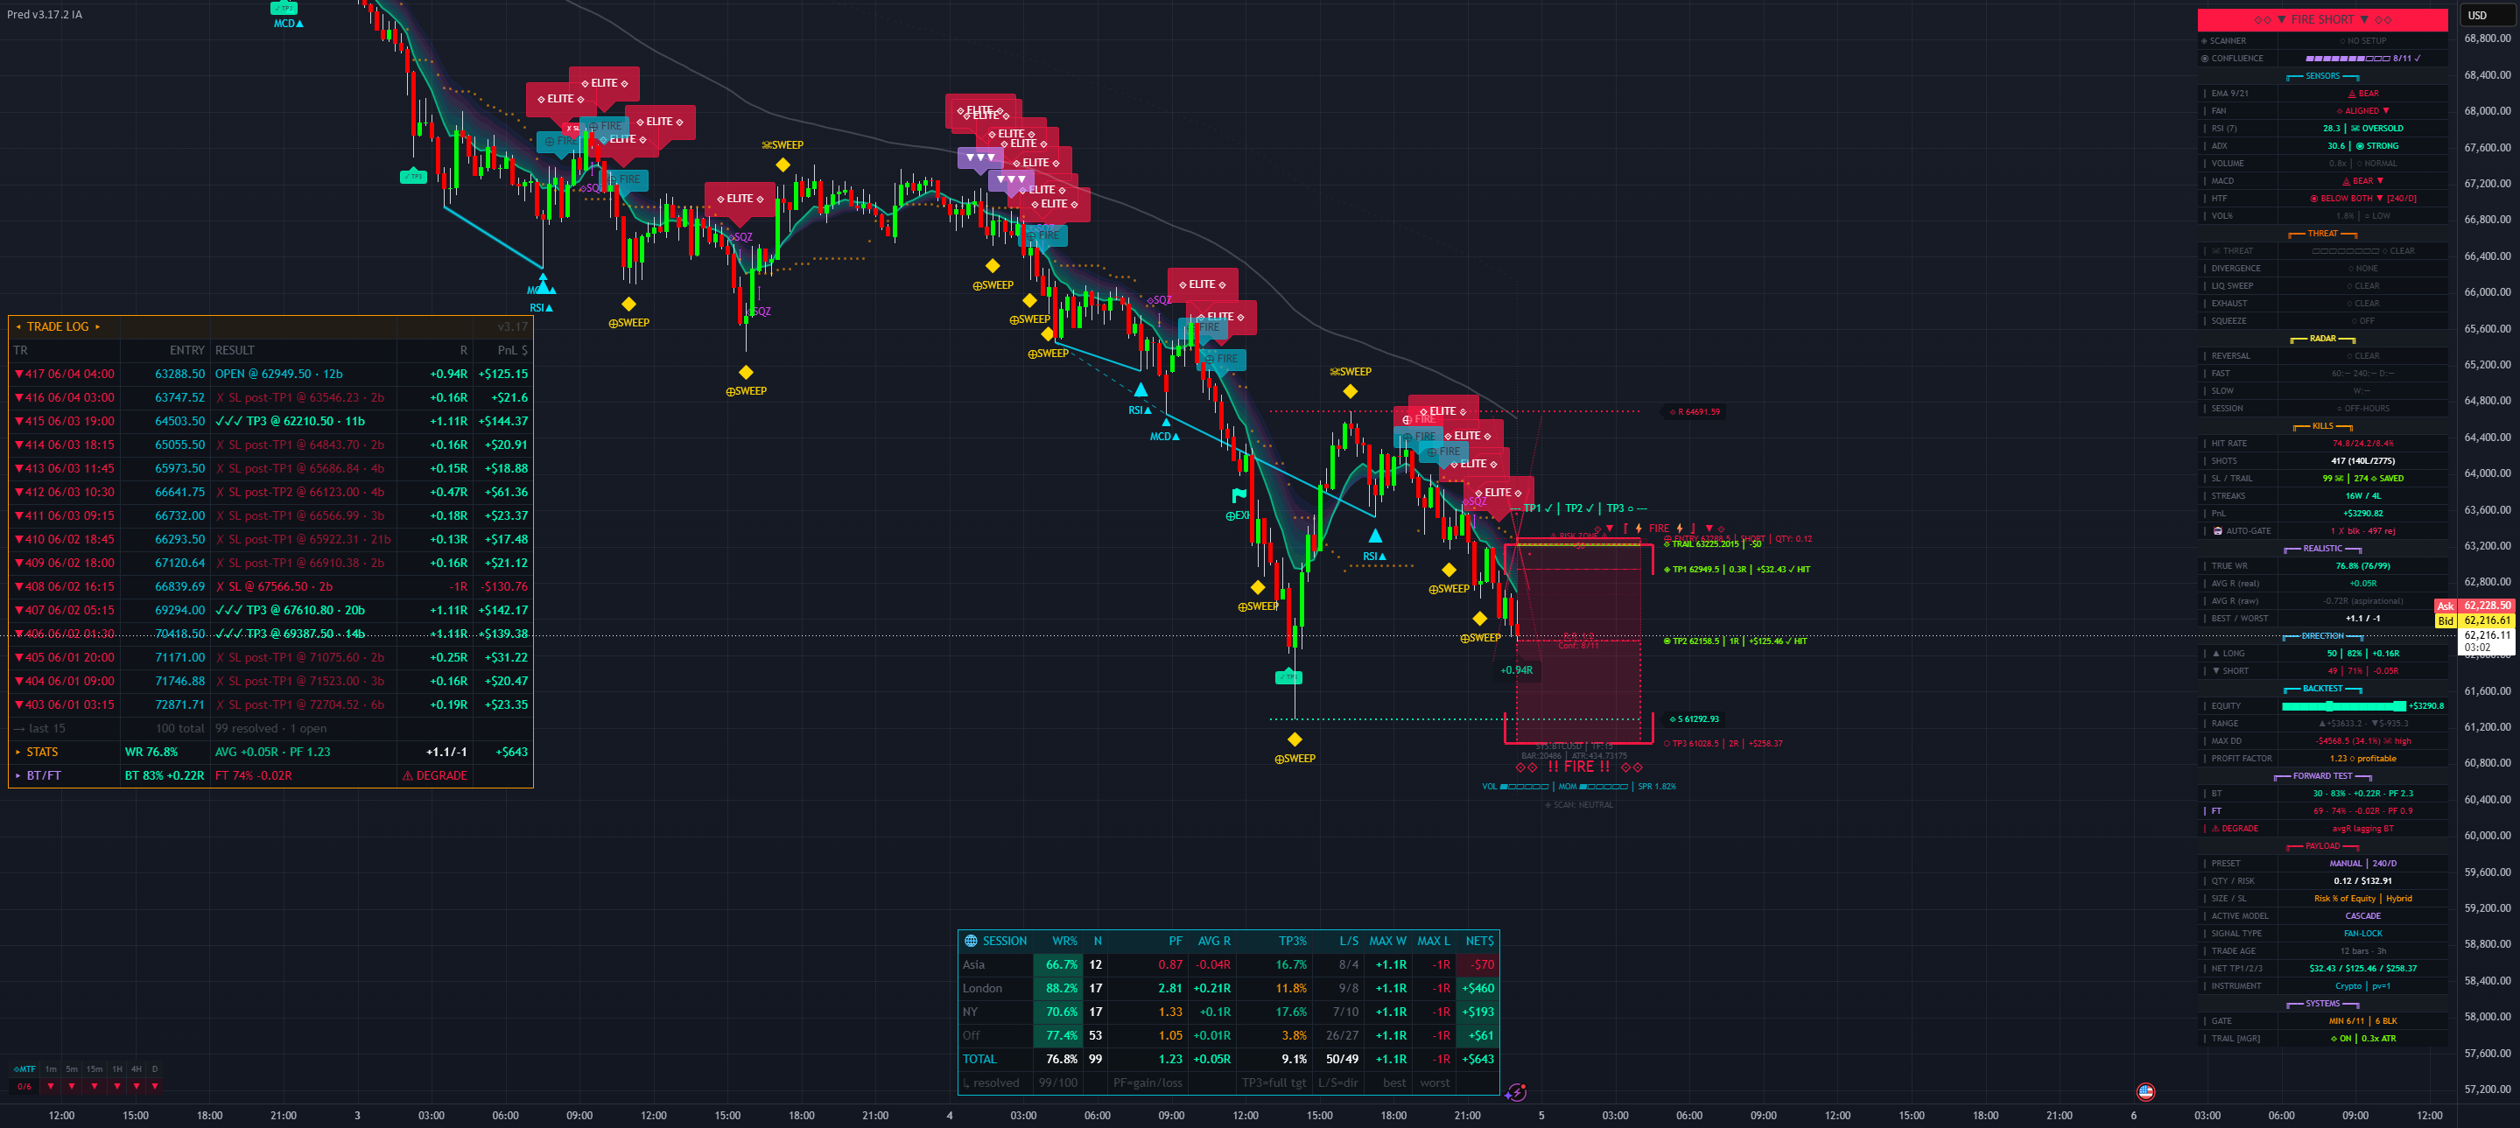Click the FIRE SHORT banner

pos(2321,19)
